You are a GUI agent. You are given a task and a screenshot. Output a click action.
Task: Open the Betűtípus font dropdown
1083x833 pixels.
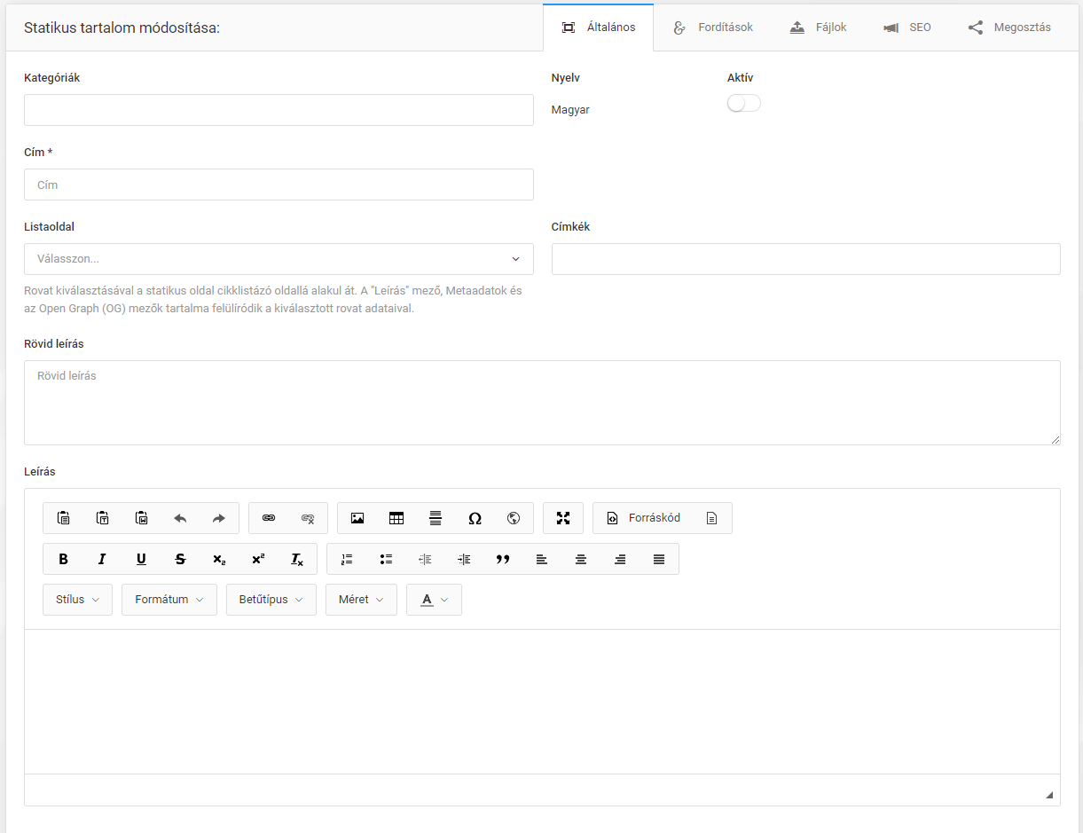tap(271, 600)
